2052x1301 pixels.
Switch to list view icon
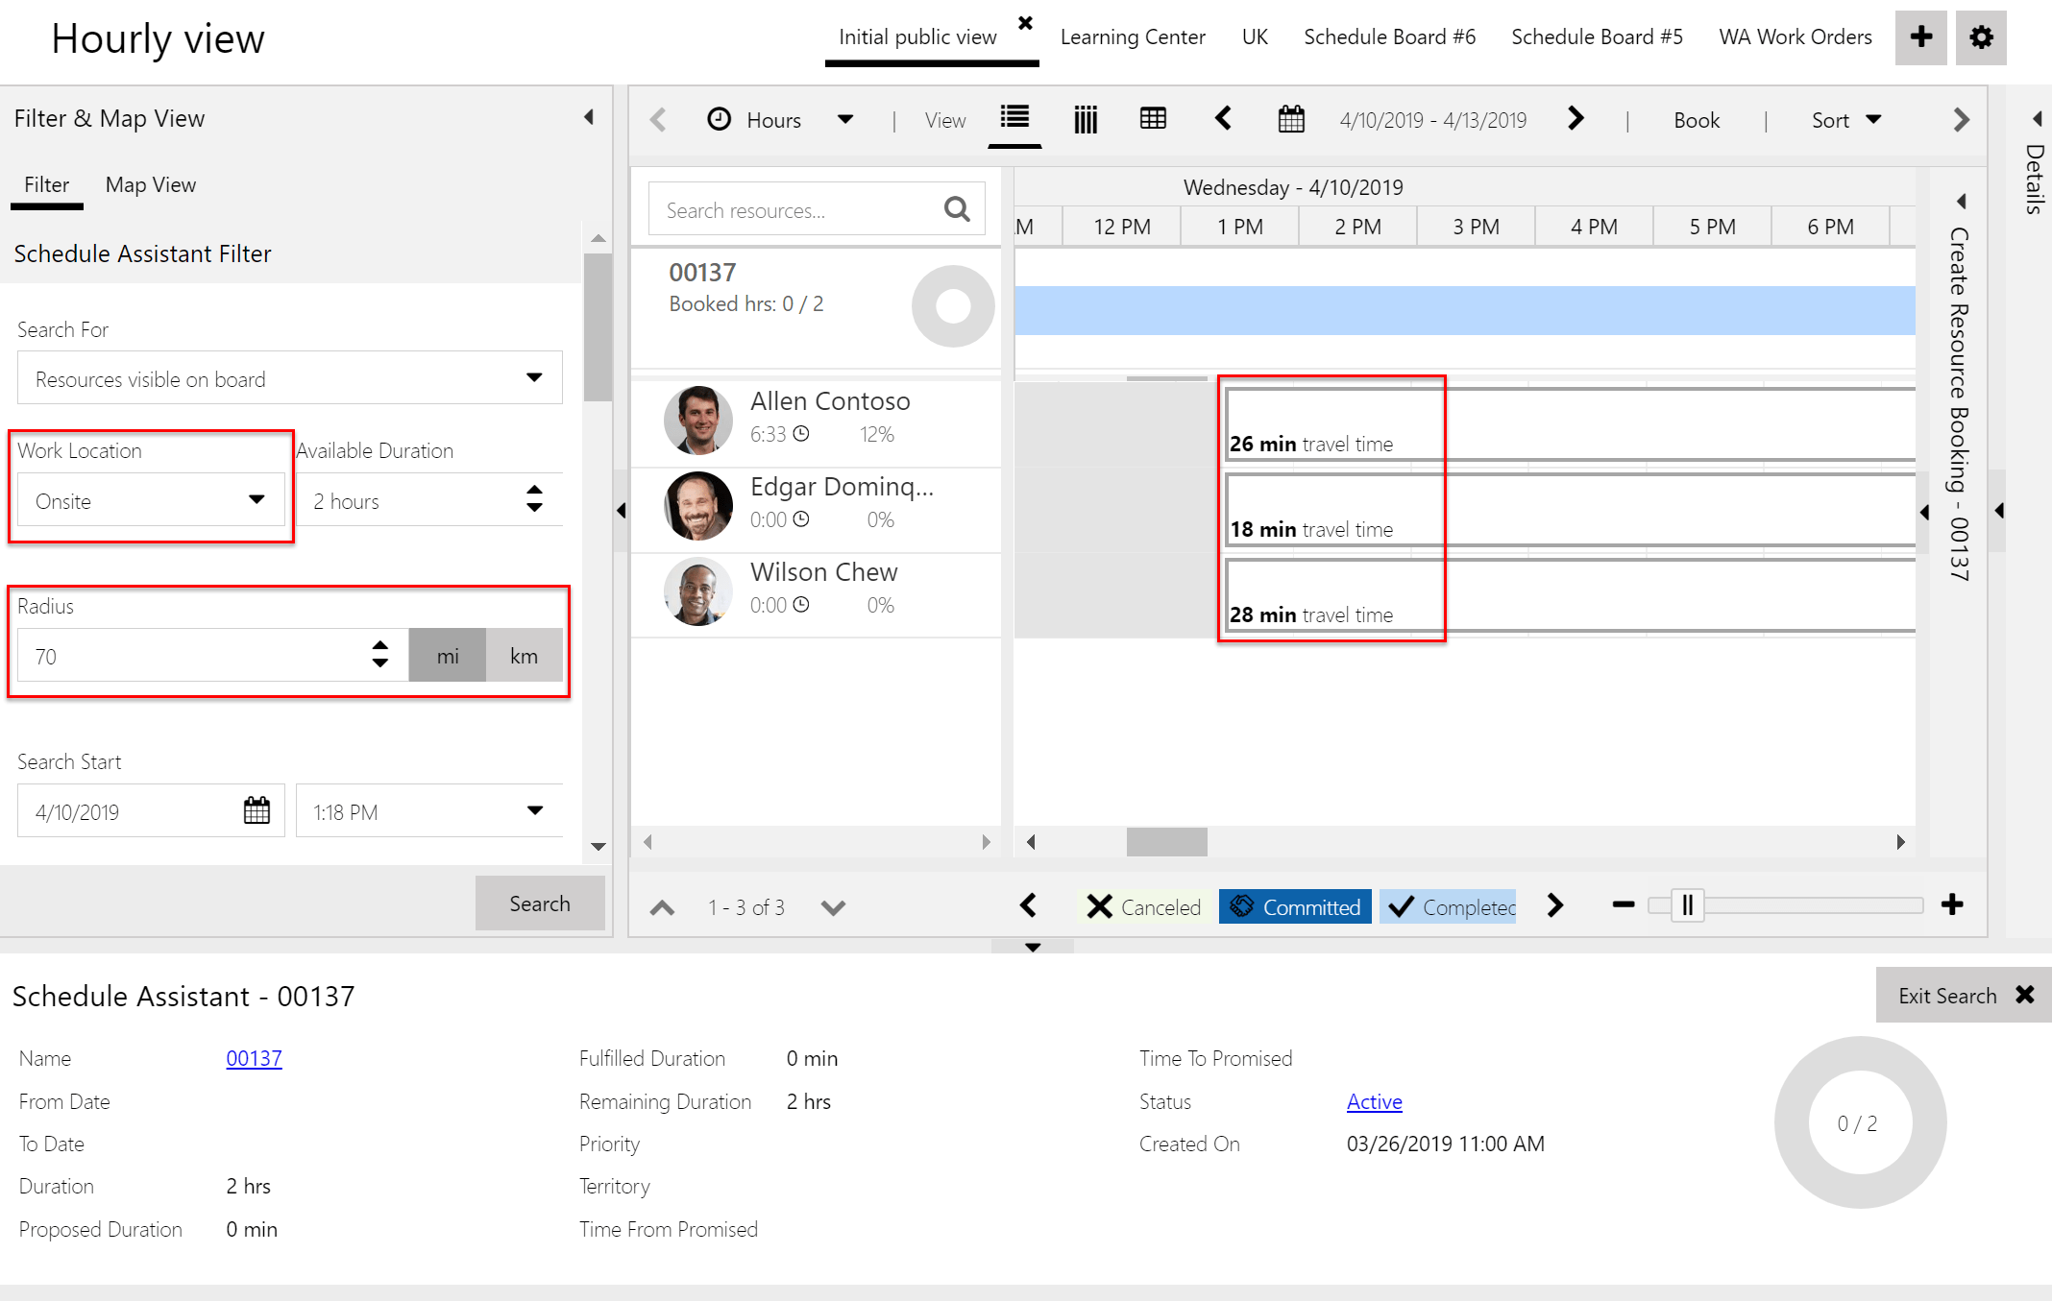1014,118
